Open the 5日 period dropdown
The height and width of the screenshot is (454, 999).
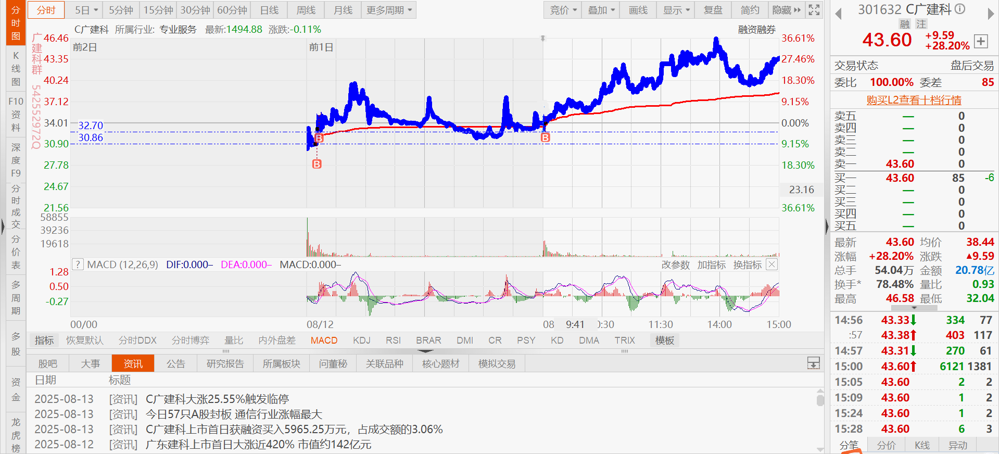[x=86, y=10]
